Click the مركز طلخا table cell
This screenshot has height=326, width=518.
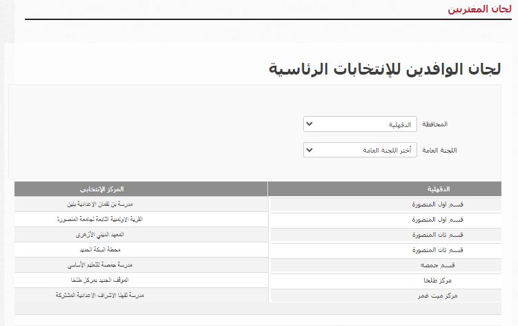tap(386, 280)
